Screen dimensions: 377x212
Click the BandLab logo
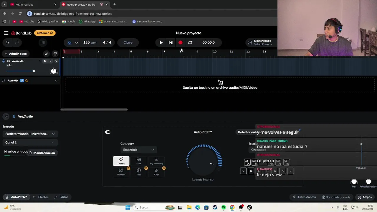[21, 33]
